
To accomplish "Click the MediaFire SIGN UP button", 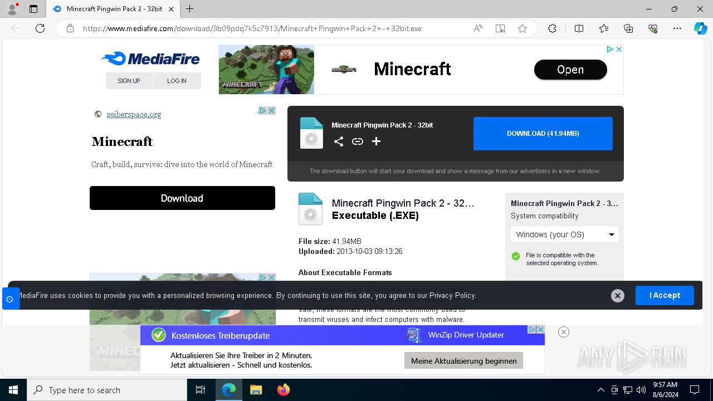I will pos(129,81).
